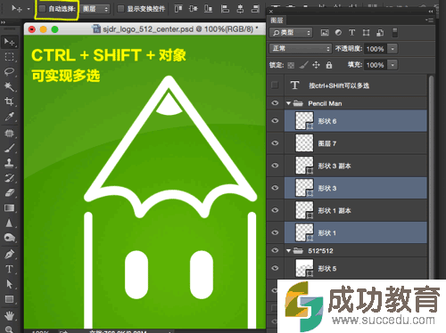Hide the 形状 6 layer

pos(276,120)
